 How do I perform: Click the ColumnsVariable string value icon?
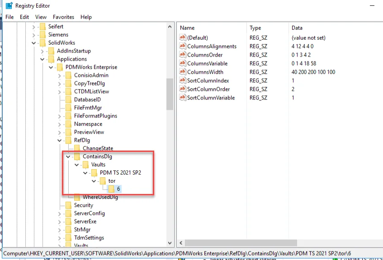(x=183, y=63)
